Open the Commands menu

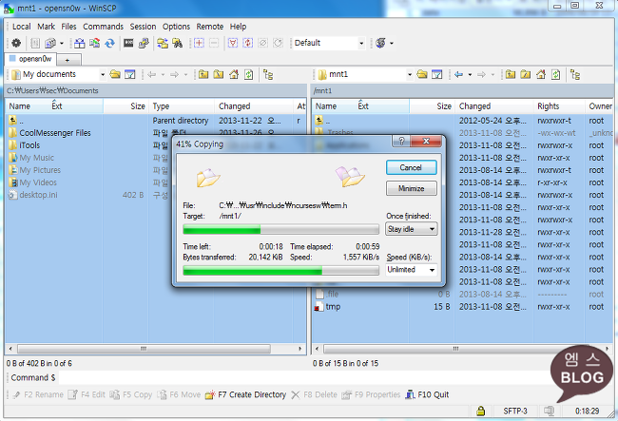tap(103, 27)
